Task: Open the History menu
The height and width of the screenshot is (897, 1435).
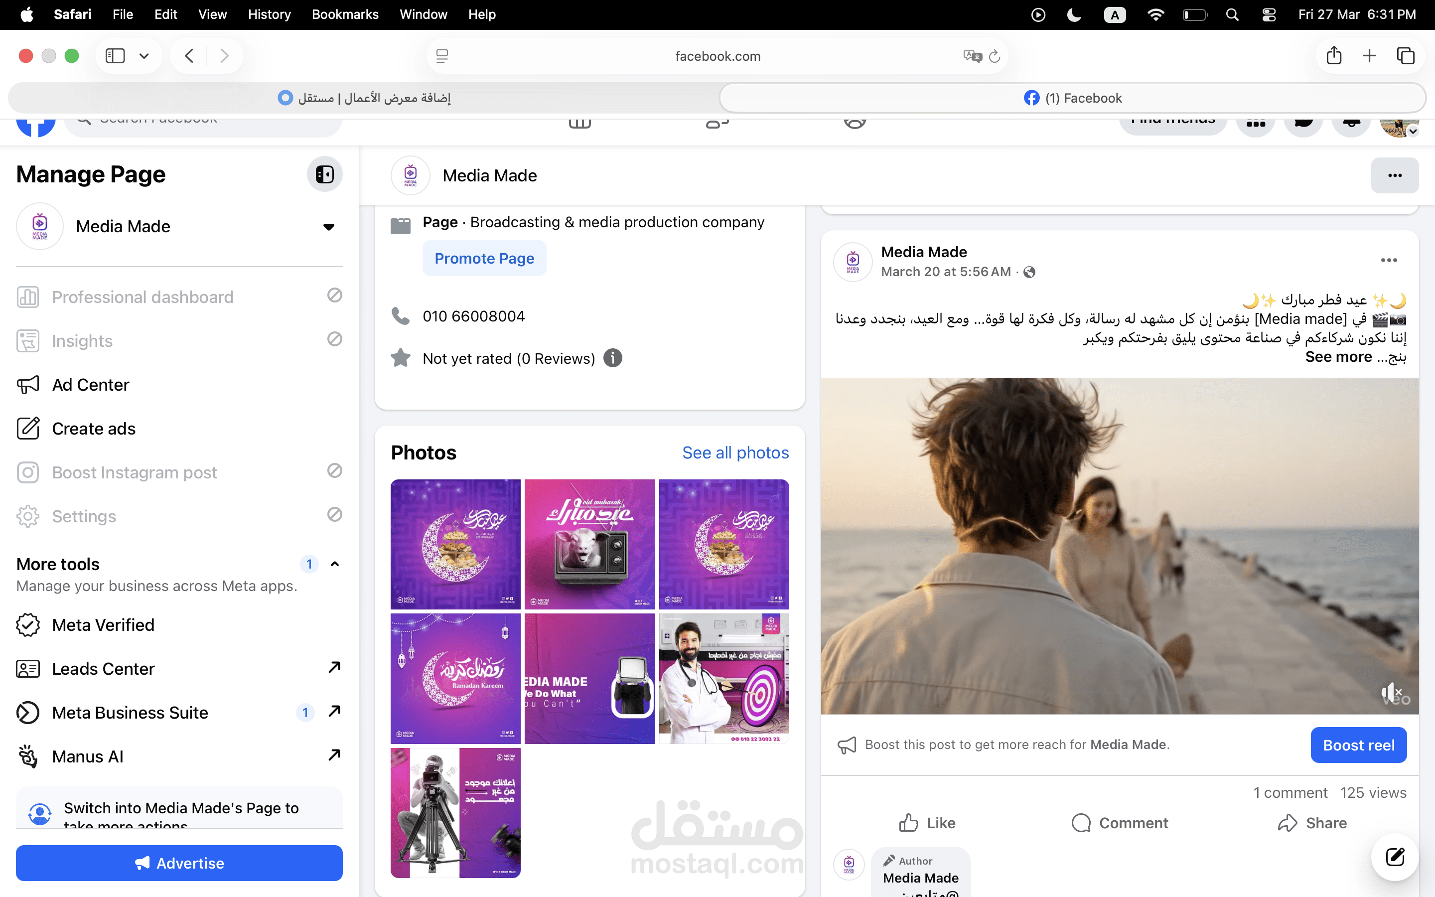Action: click(269, 15)
